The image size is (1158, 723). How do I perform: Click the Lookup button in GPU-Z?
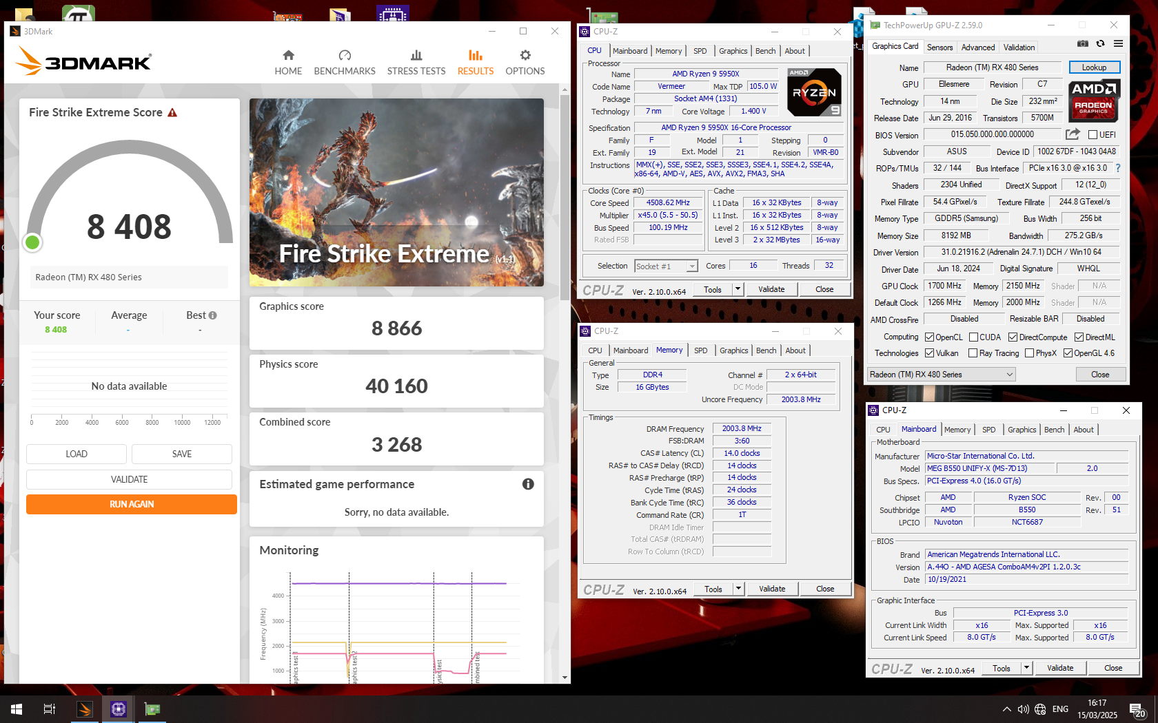coord(1094,67)
